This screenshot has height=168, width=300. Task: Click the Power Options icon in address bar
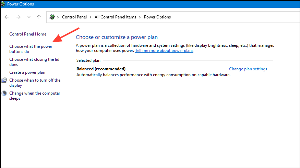click(x=52, y=17)
